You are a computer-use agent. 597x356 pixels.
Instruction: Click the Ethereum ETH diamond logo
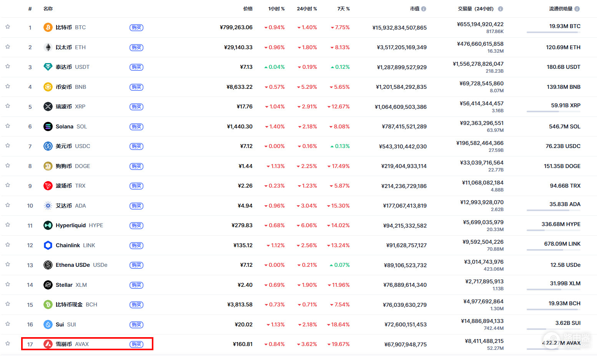(48, 47)
